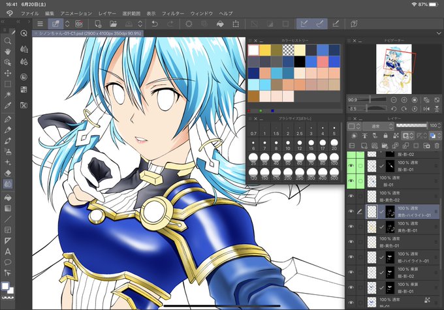Select the Balloon tool
The image size is (444, 310).
pyautogui.click(x=8, y=262)
